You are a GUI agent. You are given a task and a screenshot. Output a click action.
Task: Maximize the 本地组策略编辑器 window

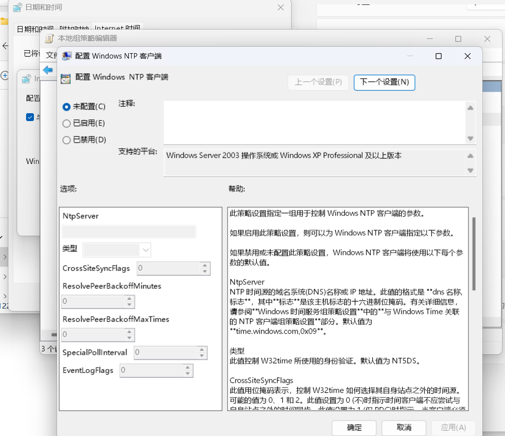click(x=458, y=39)
